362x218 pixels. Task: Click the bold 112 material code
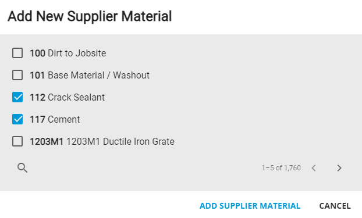pos(37,97)
